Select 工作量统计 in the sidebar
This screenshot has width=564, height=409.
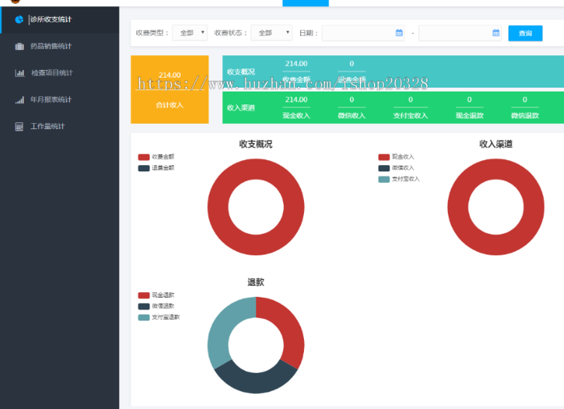tap(60, 126)
